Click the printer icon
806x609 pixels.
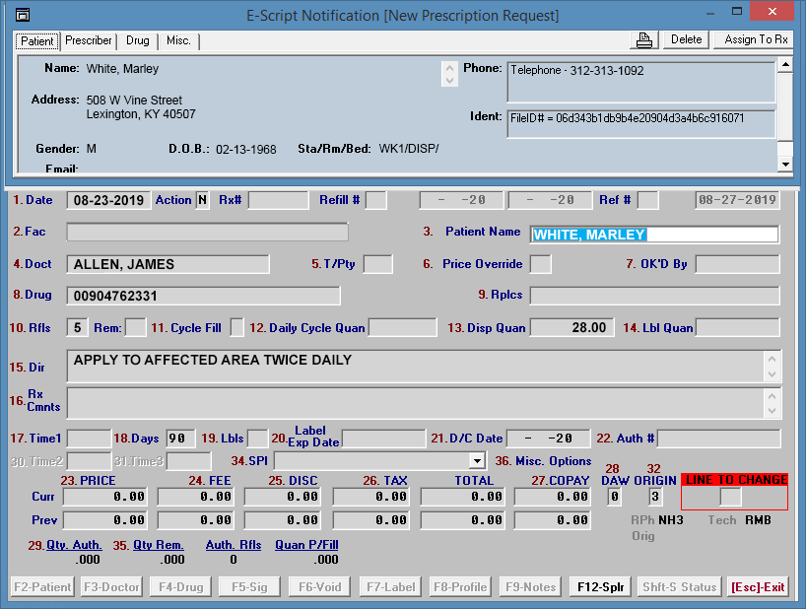coord(644,40)
